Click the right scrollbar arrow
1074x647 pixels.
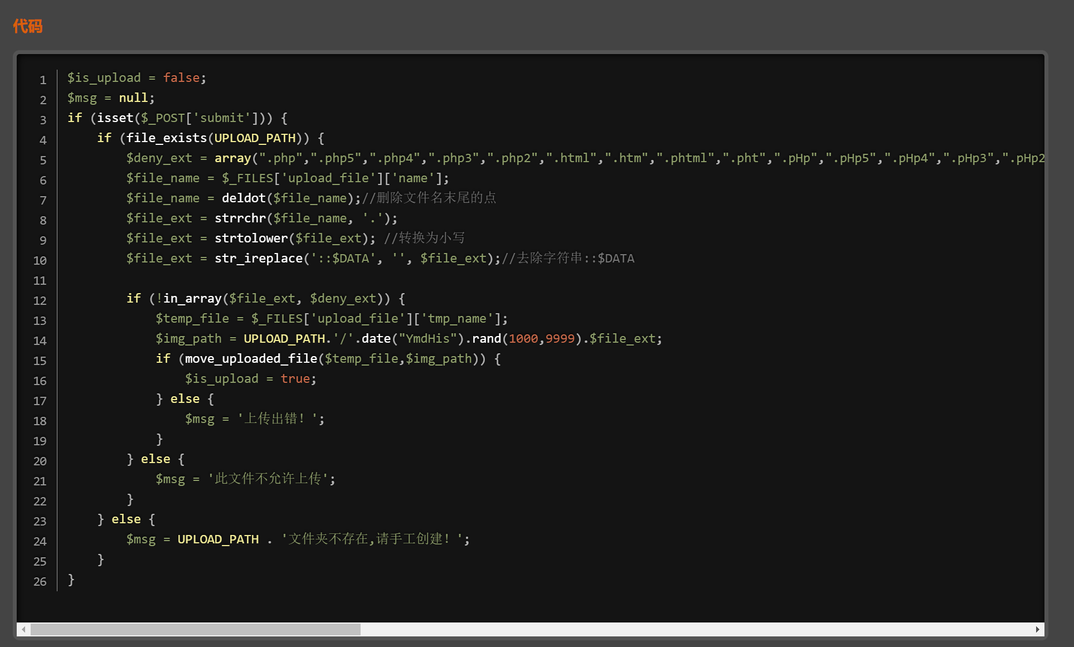pyautogui.click(x=1037, y=629)
